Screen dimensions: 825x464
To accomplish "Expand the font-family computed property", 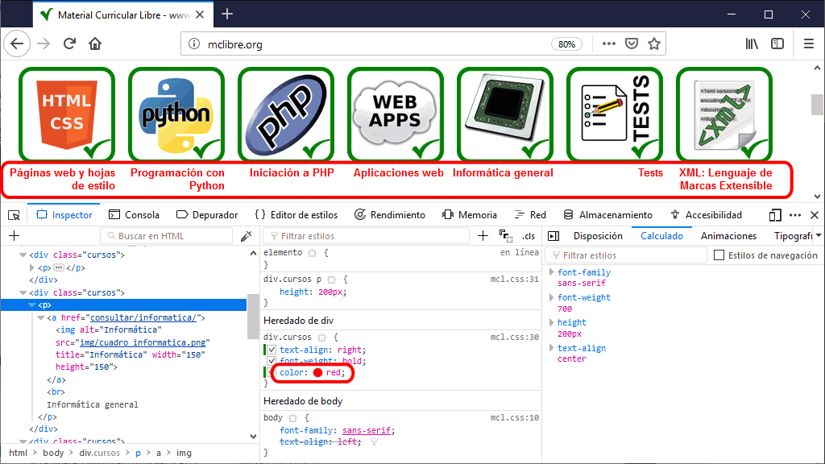I will [x=552, y=272].
